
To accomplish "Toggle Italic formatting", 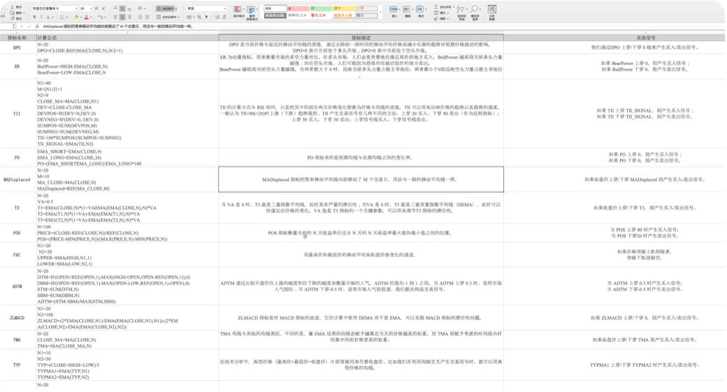I will (x=41, y=17).
